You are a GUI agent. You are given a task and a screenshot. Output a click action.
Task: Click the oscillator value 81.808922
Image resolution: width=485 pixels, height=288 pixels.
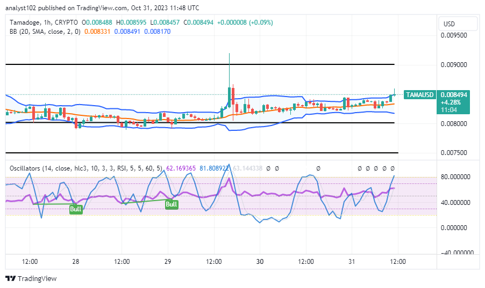click(215, 168)
